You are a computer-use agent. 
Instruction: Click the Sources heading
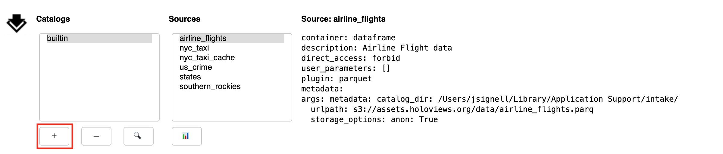(184, 19)
